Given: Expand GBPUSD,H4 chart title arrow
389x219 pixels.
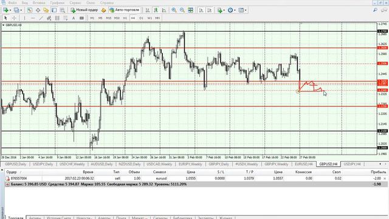Looking at the screenshot, I should click(3, 25).
